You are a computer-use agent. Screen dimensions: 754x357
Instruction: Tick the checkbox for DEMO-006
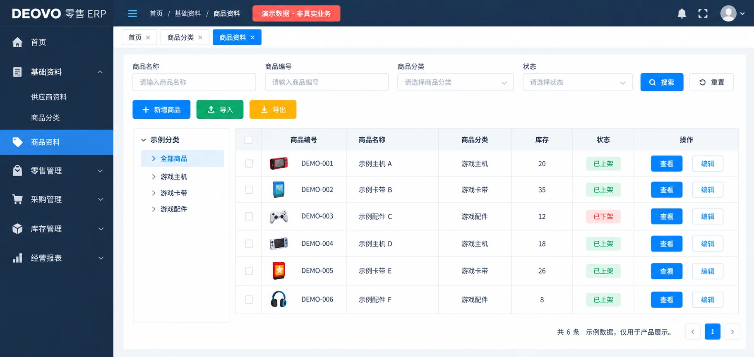pos(249,300)
